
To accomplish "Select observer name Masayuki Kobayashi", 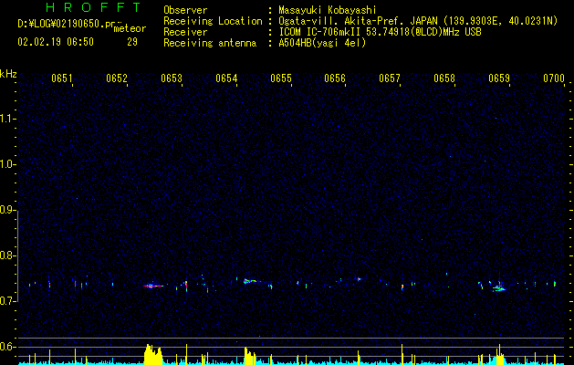I will coord(328,10).
